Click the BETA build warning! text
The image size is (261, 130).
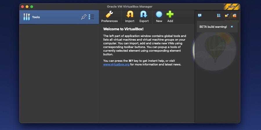213,27
